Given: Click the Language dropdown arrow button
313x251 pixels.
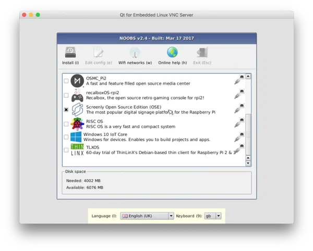Looking at the screenshot, I should [x=171, y=216].
